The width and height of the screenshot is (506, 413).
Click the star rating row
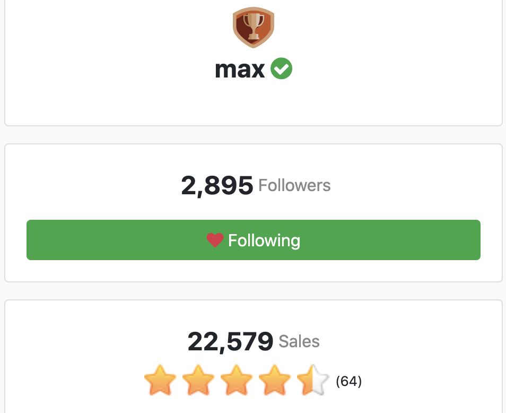tap(237, 380)
